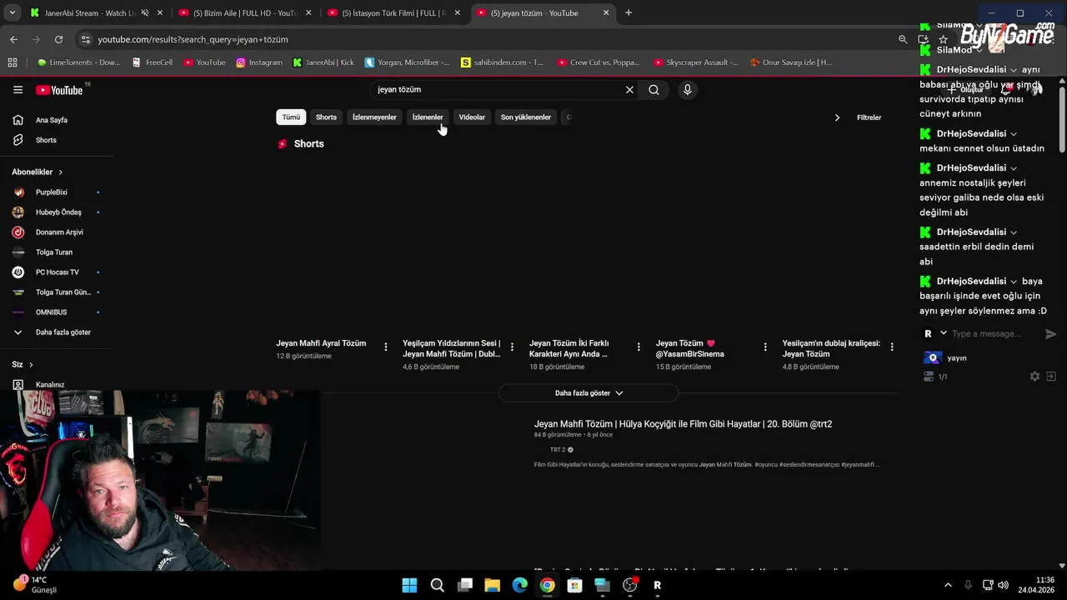Open Microsoft Edge from the taskbar
Viewport: 1067px width, 600px height.
tap(519, 585)
